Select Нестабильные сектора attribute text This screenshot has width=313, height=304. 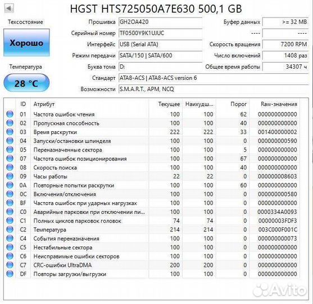tap(63, 247)
